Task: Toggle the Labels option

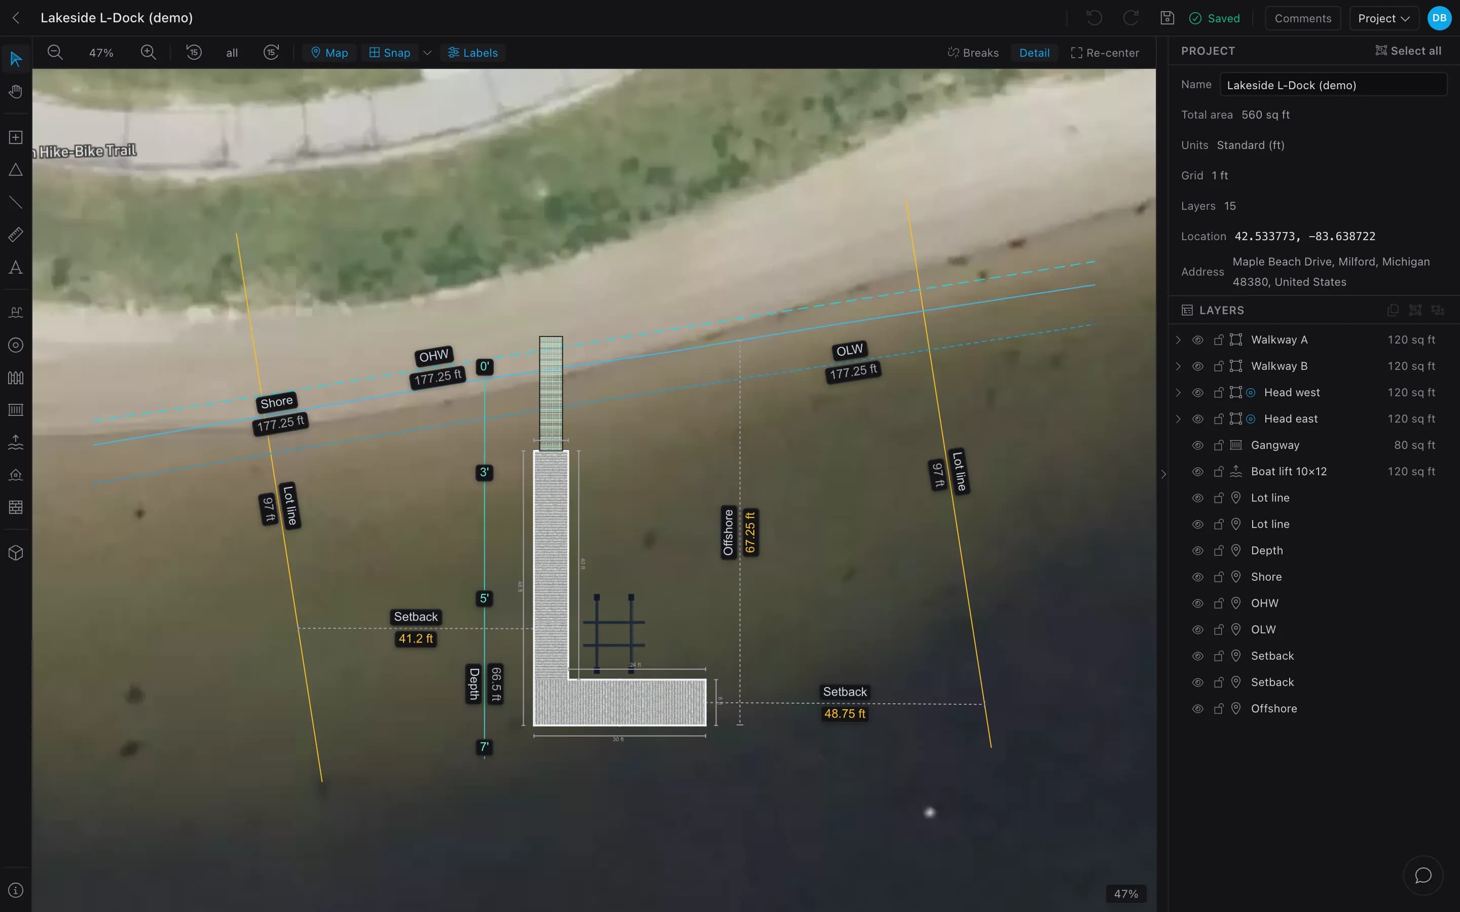Action: 473,53
